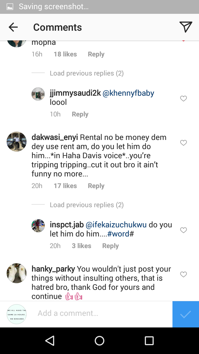This screenshot has width=199, height=354.
Task: Tap the Add a comment field
Action: (102, 313)
